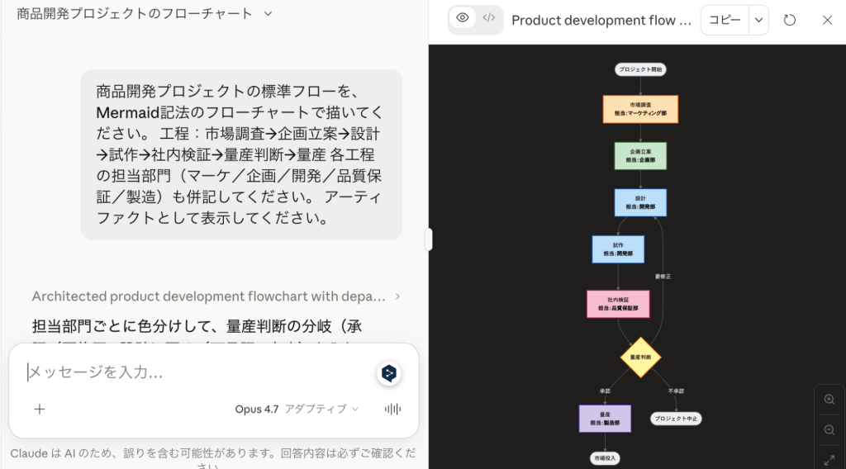
Task: Zoom in on the flowchart
Action: (829, 400)
